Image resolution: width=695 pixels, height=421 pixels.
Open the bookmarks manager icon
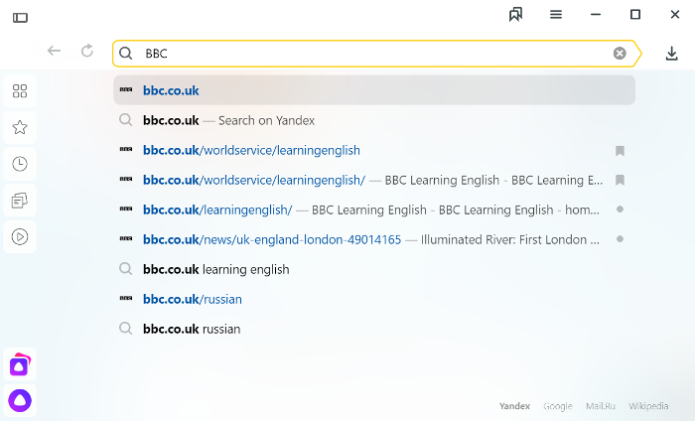pos(515,14)
